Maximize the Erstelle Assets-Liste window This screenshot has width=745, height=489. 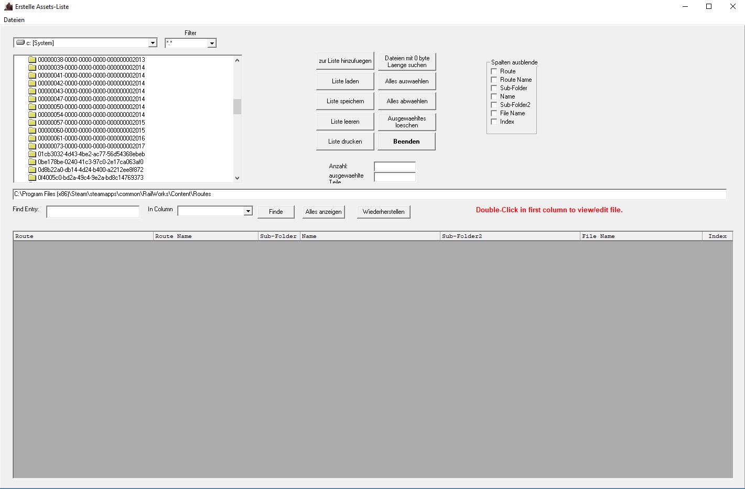coord(709,7)
